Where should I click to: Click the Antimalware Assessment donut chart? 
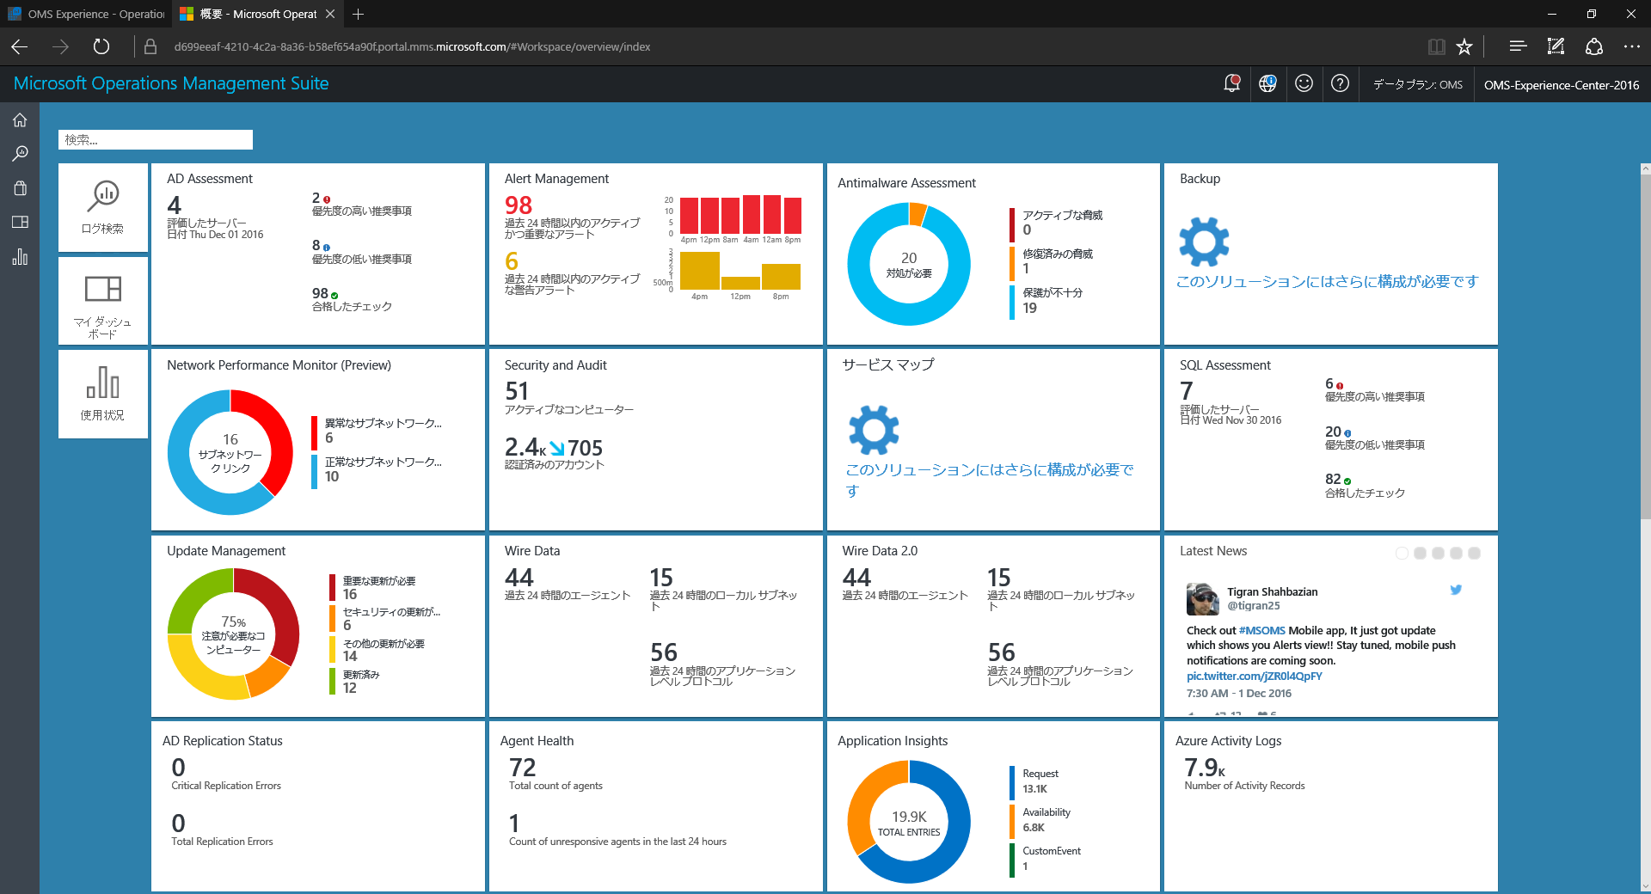(x=909, y=264)
